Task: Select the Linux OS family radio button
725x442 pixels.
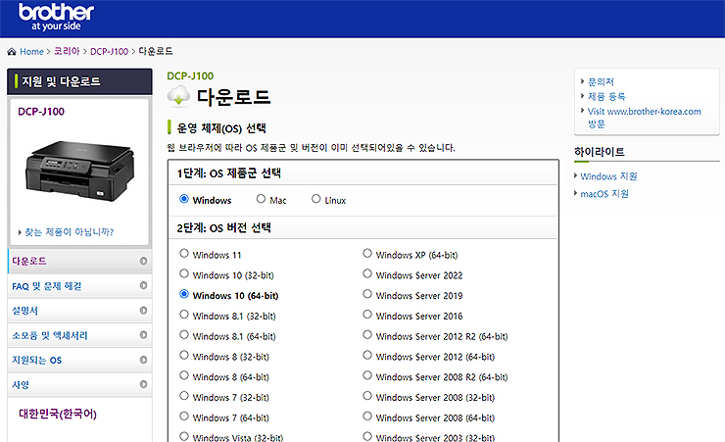Action: (315, 199)
